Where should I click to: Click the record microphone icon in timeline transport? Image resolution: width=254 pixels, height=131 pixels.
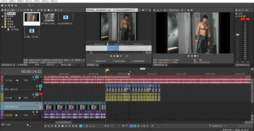click(45, 126)
